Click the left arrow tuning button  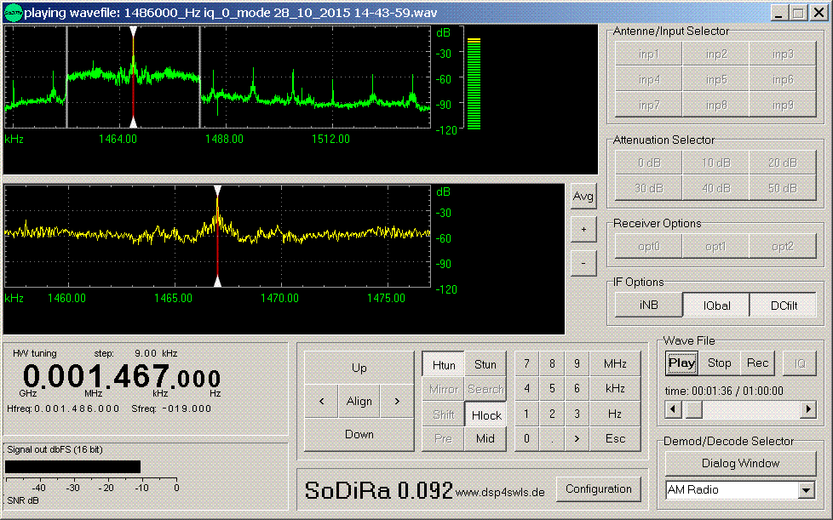pyautogui.click(x=321, y=401)
